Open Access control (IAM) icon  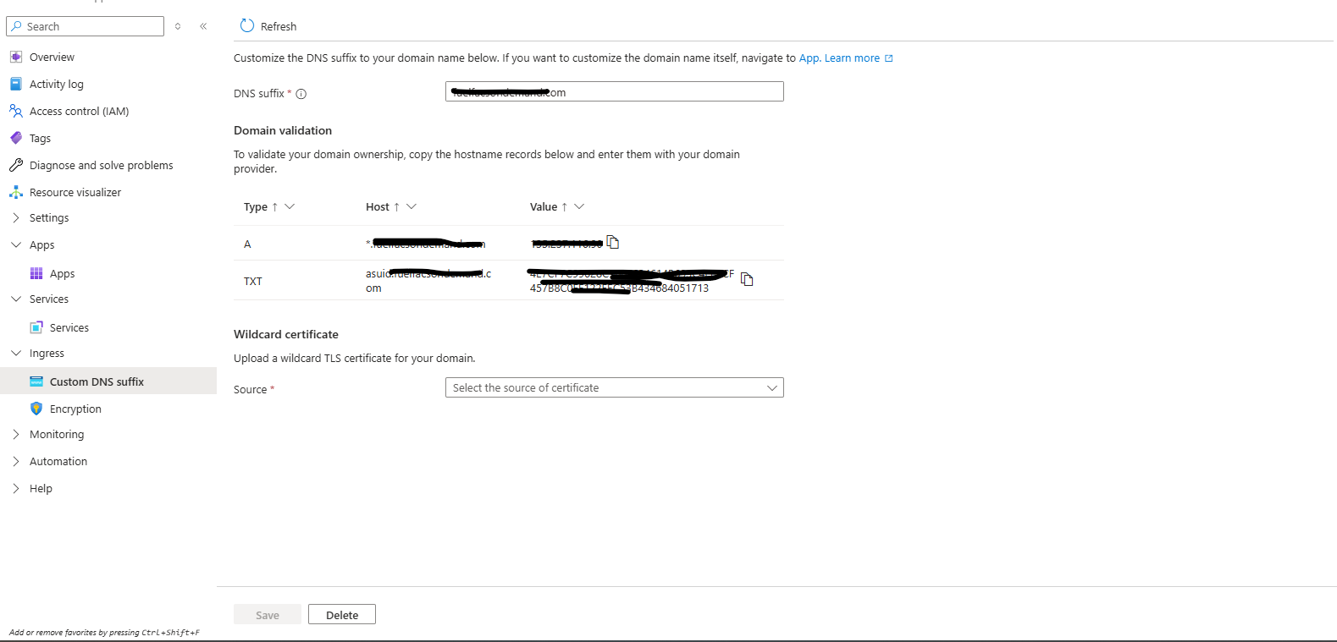(x=16, y=111)
